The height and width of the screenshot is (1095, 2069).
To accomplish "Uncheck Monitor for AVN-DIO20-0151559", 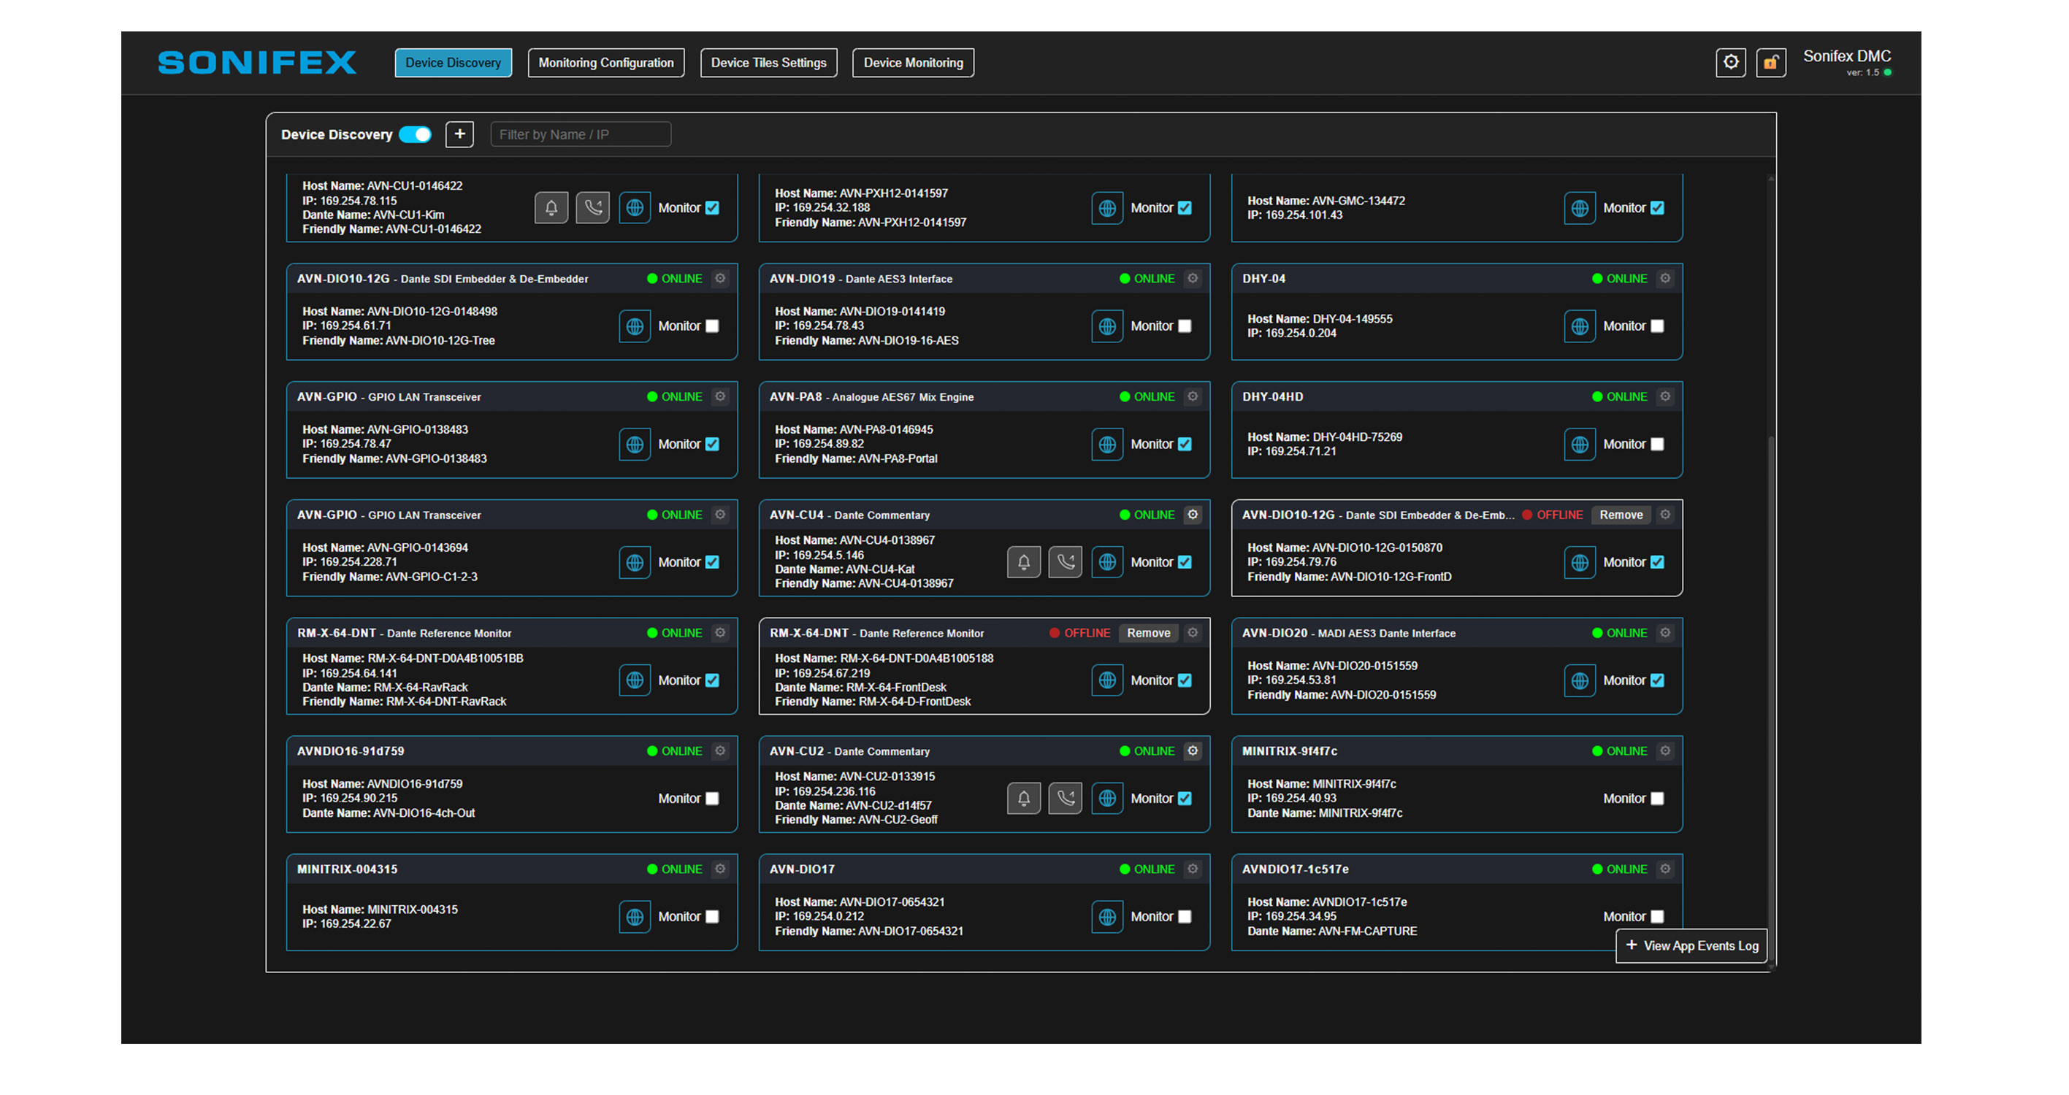I will tap(1656, 680).
